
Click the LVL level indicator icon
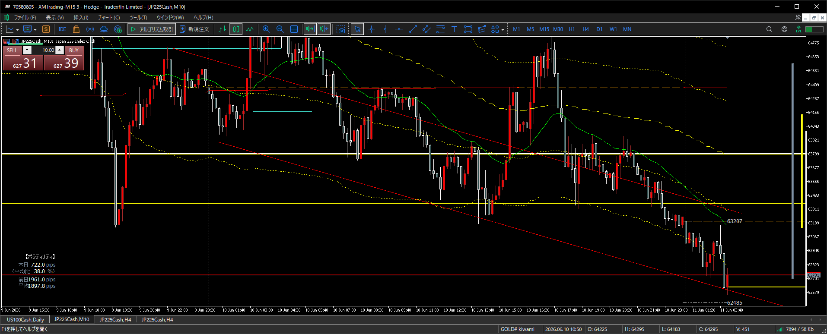click(x=798, y=29)
